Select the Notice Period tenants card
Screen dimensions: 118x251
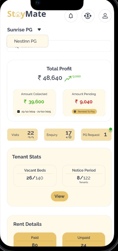tap(84, 176)
